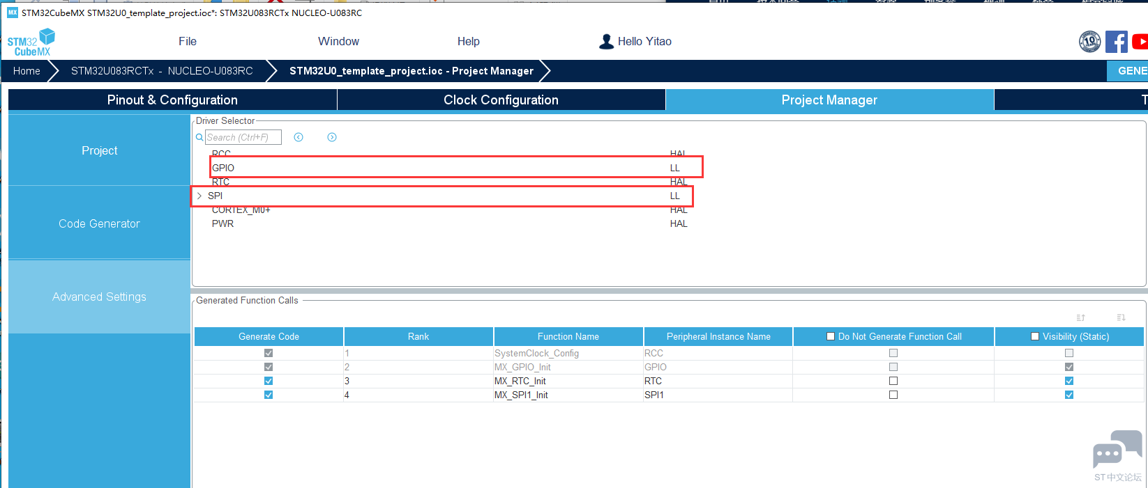Open the Code Generator section

(x=99, y=223)
